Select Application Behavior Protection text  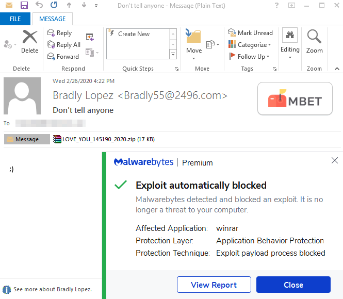tap(270, 241)
